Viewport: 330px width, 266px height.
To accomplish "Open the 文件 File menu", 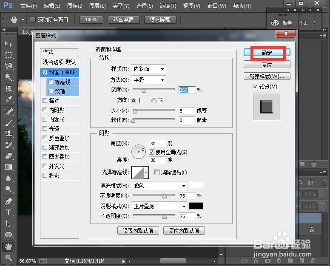I will click(28, 6).
